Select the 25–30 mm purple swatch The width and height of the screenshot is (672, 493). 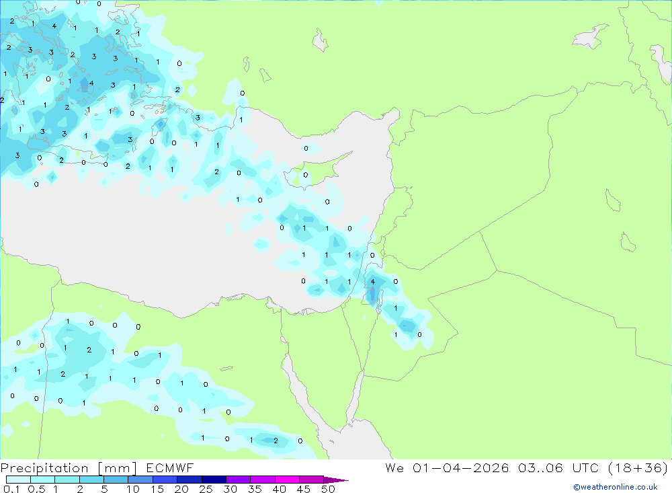pos(214,480)
